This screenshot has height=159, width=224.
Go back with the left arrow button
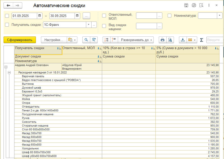click(8, 6)
